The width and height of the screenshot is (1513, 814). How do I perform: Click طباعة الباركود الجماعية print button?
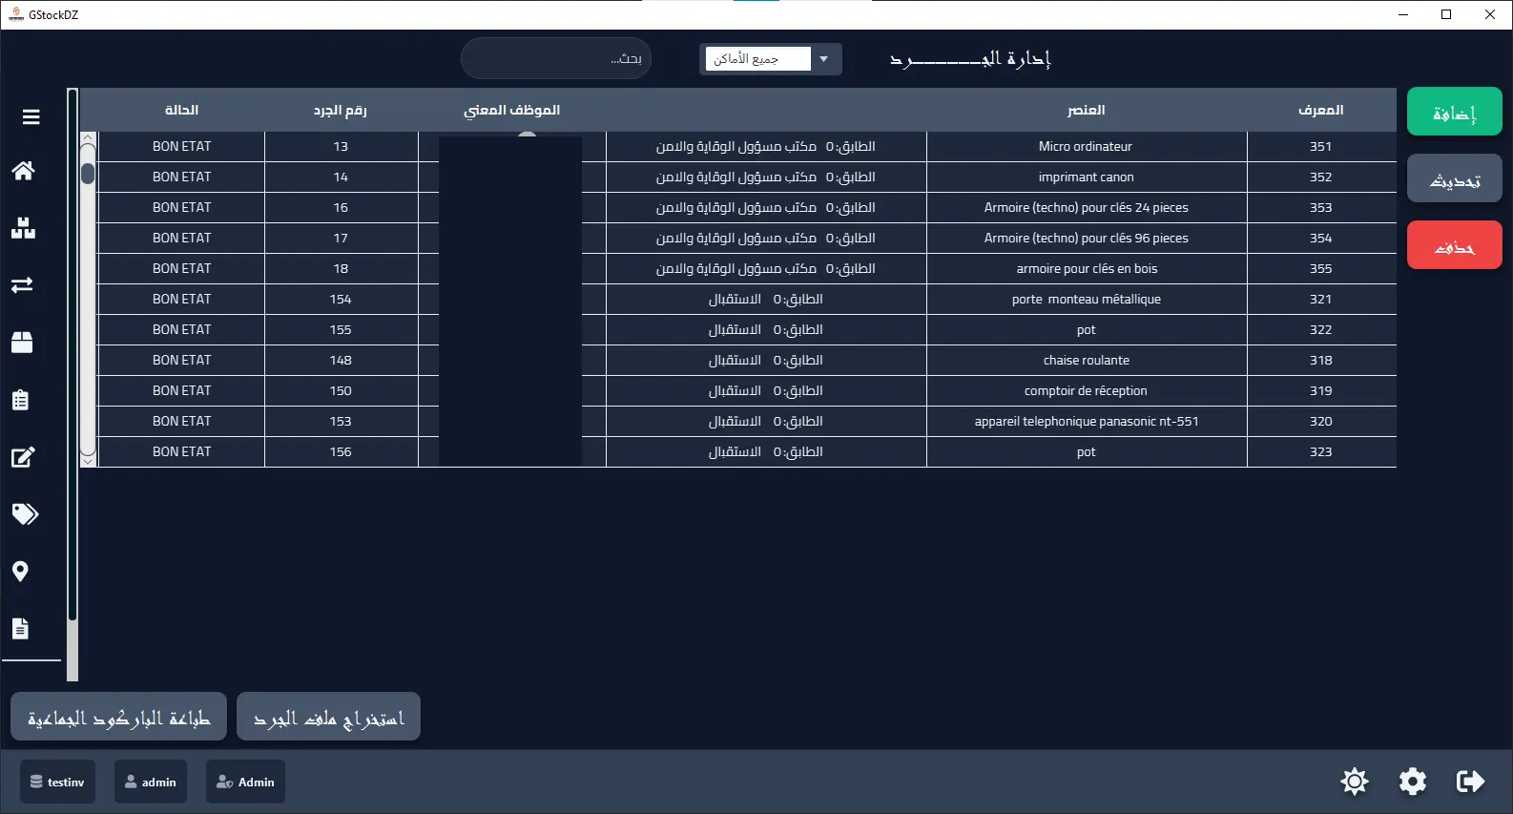(118, 717)
